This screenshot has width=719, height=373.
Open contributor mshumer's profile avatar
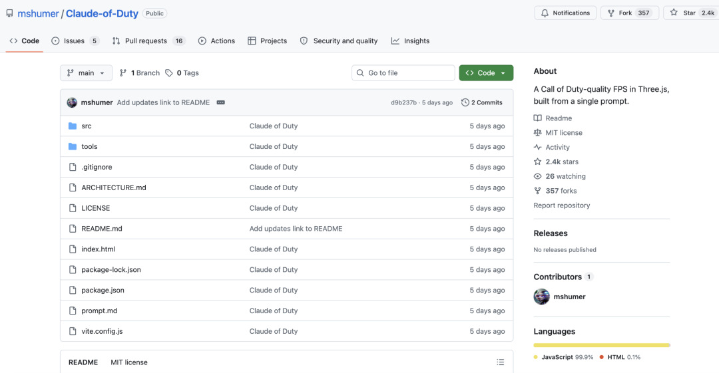pyautogui.click(x=541, y=297)
